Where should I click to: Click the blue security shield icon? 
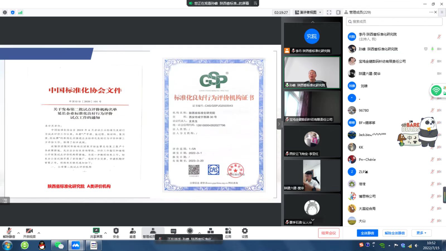[13, 12]
